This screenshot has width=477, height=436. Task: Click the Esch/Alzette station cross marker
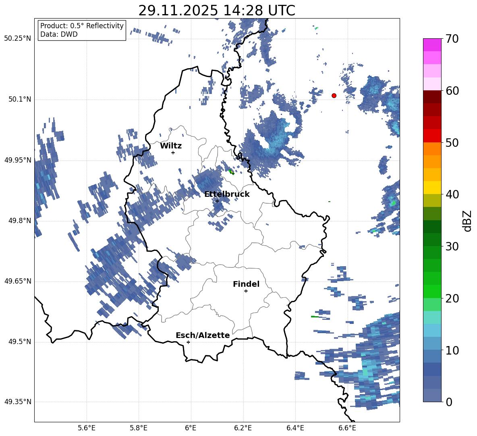coord(188,342)
